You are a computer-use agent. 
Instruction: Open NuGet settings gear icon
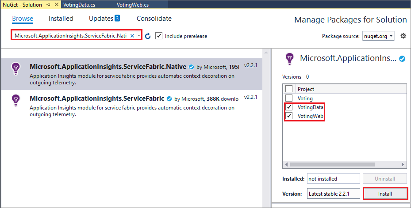pyautogui.click(x=403, y=36)
